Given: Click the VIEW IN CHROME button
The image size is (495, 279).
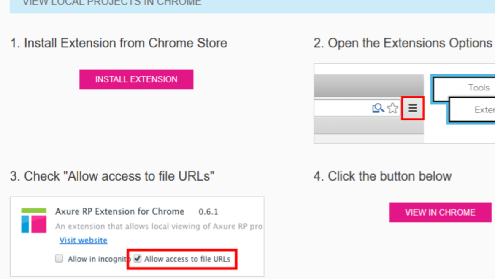Looking at the screenshot, I should tap(440, 212).
